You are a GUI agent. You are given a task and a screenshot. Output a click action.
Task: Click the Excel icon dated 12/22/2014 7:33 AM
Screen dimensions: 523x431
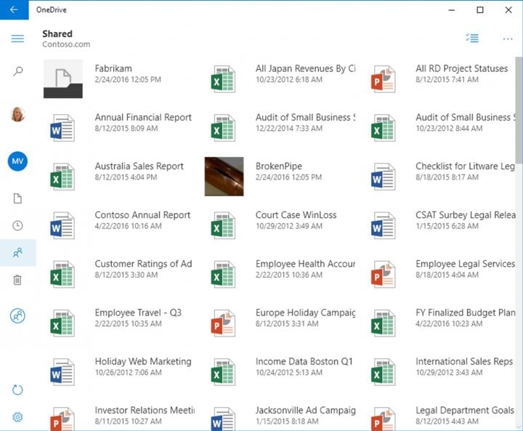[223, 128]
